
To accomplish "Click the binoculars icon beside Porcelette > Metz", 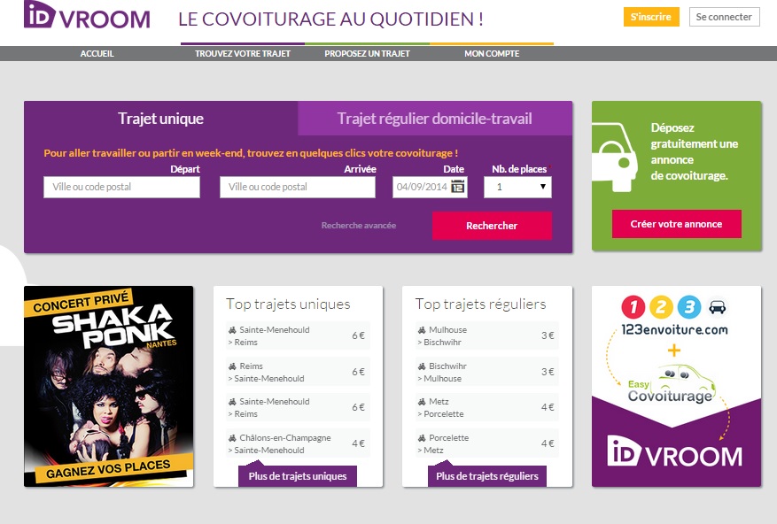I will (x=422, y=438).
